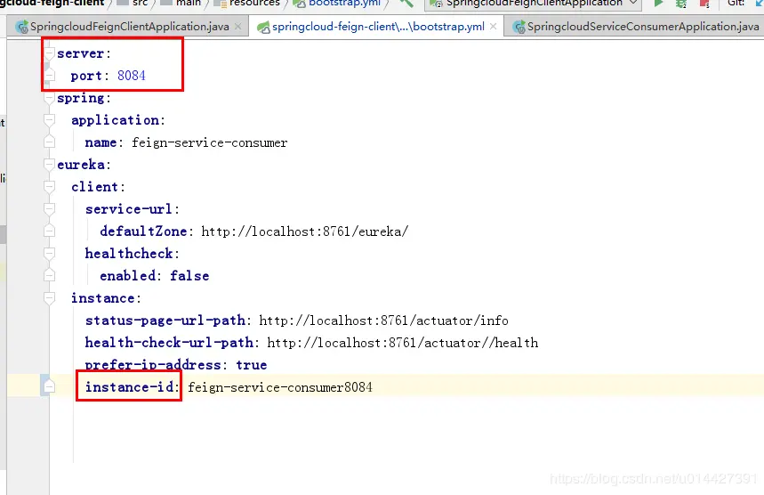
Task: Click the 'true' value of prefer-ip-address
Action: [252, 365]
